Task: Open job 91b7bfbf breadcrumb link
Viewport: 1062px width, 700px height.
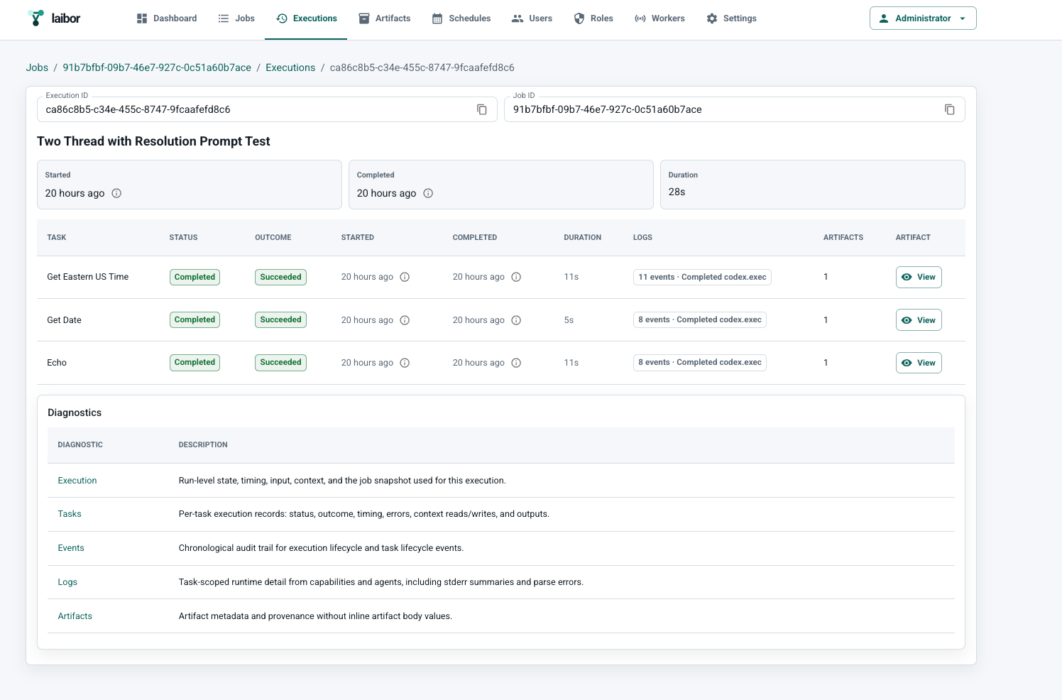Action: 157,67
